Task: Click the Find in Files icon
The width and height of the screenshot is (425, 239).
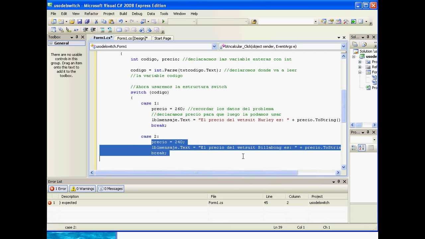Action: [x=254, y=21]
